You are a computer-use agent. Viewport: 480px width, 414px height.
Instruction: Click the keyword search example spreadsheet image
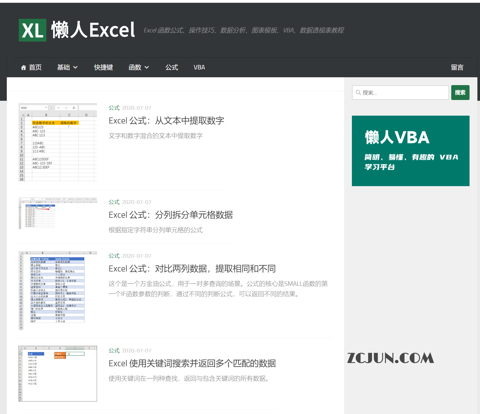(x=58, y=374)
